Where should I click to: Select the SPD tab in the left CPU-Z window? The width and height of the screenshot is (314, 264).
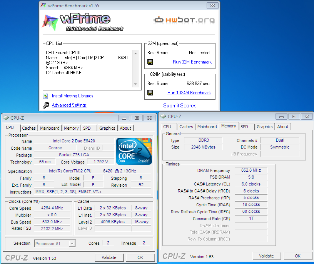(x=87, y=128)
